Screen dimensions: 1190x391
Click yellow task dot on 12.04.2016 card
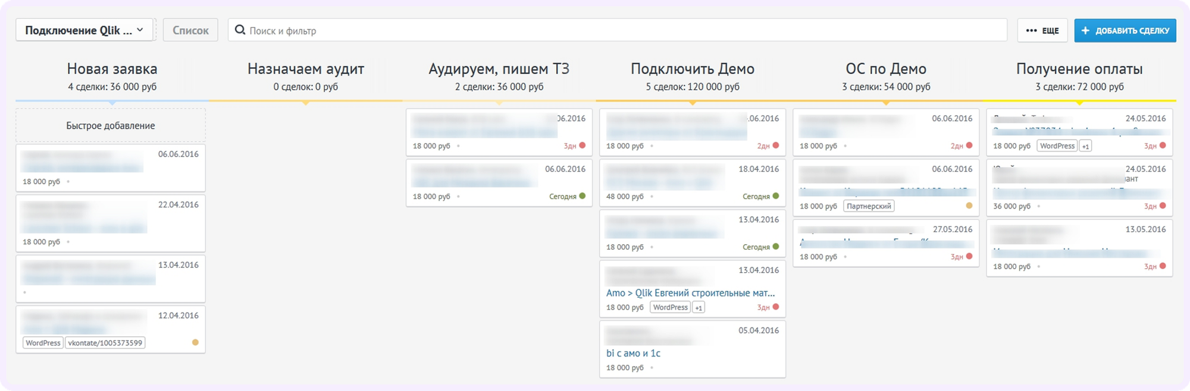[195, 342]
